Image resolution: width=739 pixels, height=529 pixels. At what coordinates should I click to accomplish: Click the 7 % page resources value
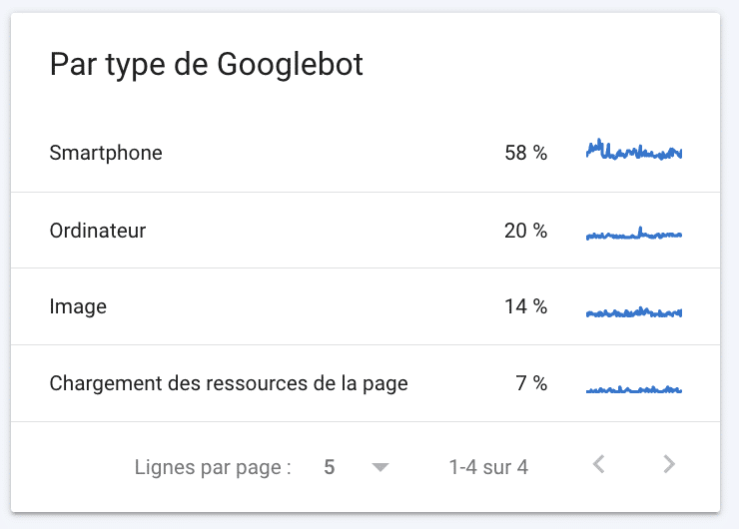tap(531, 383)
